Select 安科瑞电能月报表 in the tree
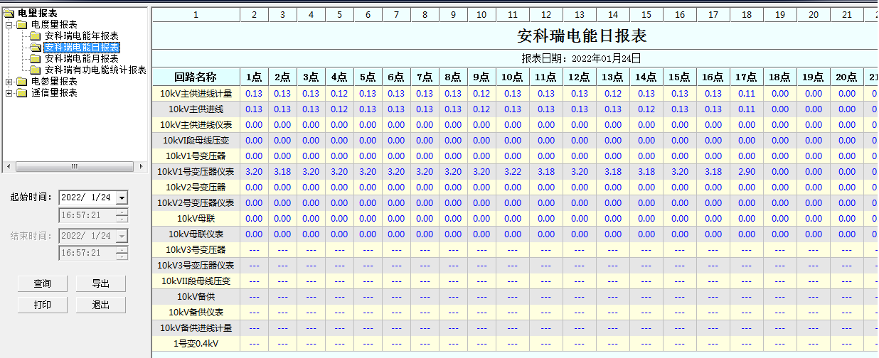The height and width of the screenshot is (358, 879). [81, 58]
